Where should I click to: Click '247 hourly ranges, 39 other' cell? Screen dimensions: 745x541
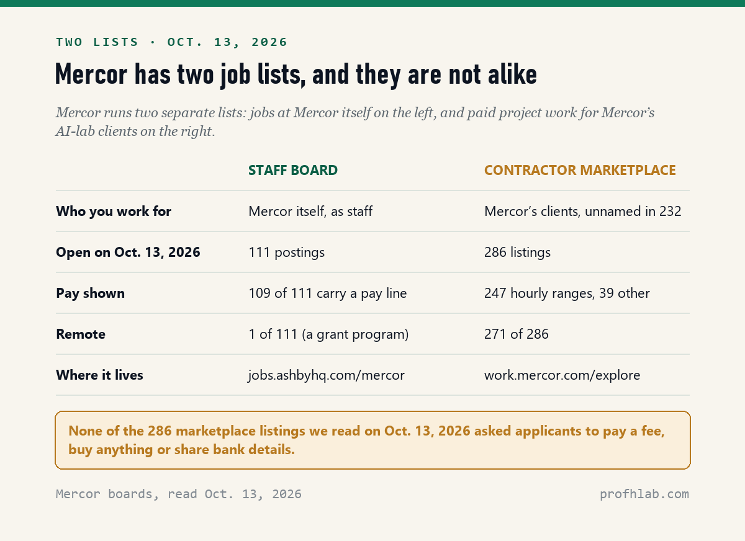567,293
